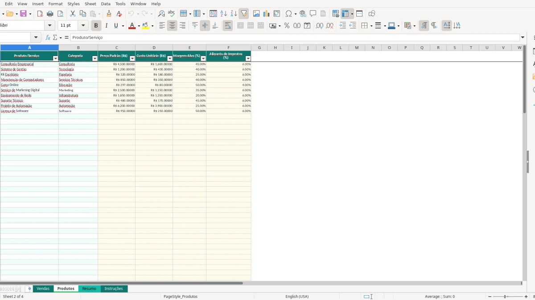Cut the selection with the scissors icon
535x300 pixels.
click(x=73, y=14)
